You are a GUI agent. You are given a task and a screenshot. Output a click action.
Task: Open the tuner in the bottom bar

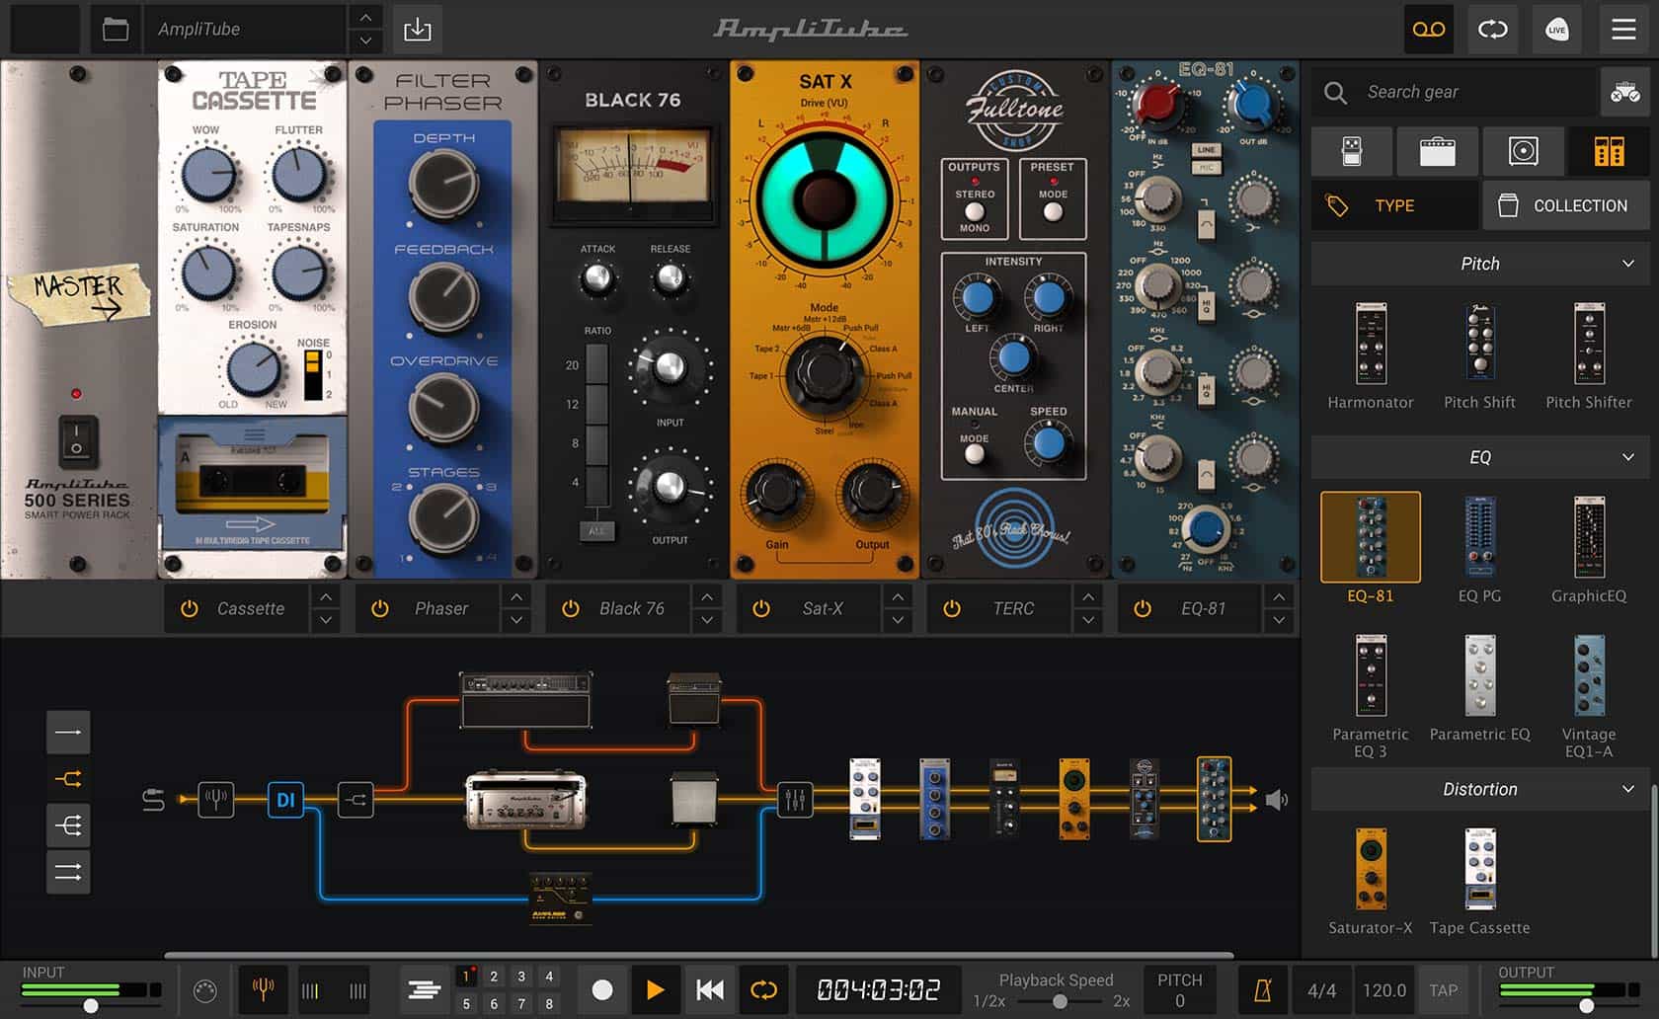tap(262, 988)
